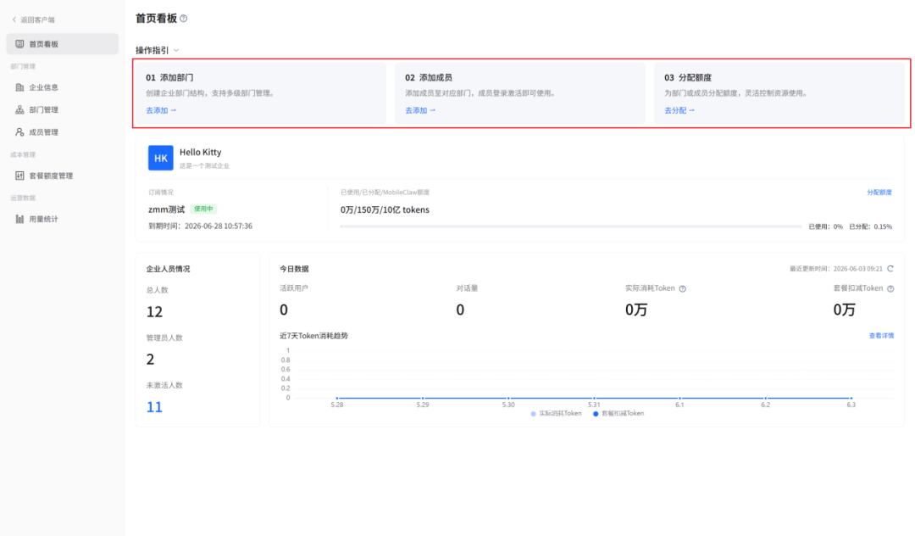This screenshot has width=915, height=536.
Task: Click the 分配额度 link on quota card
Action: [x=879, y=193]
